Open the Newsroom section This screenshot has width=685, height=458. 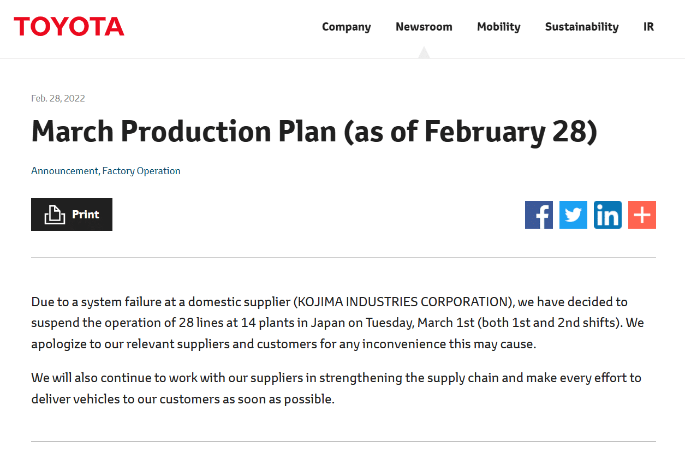tap(424, 26)
